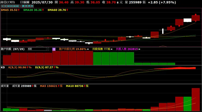Select the 15-minute timeframe button
The width and height of the screenshot is (202, 112).
pyautogui.click(x=11, y=6)
